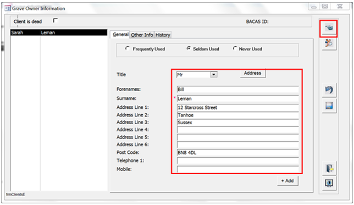Switch to the Other Info tab

[x=142, y=35]
